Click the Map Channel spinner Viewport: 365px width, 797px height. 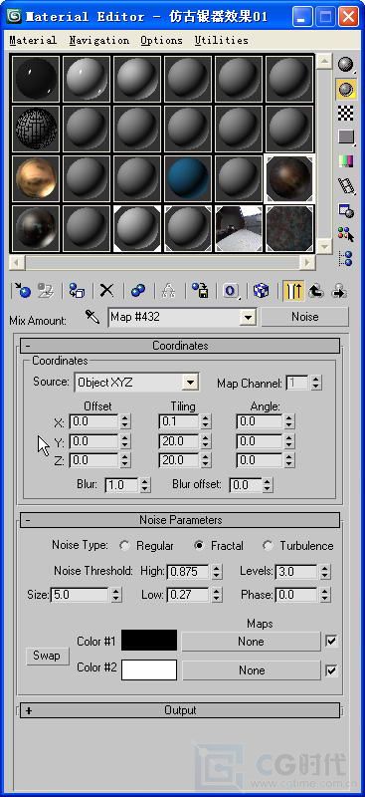(x=316, y=383)
